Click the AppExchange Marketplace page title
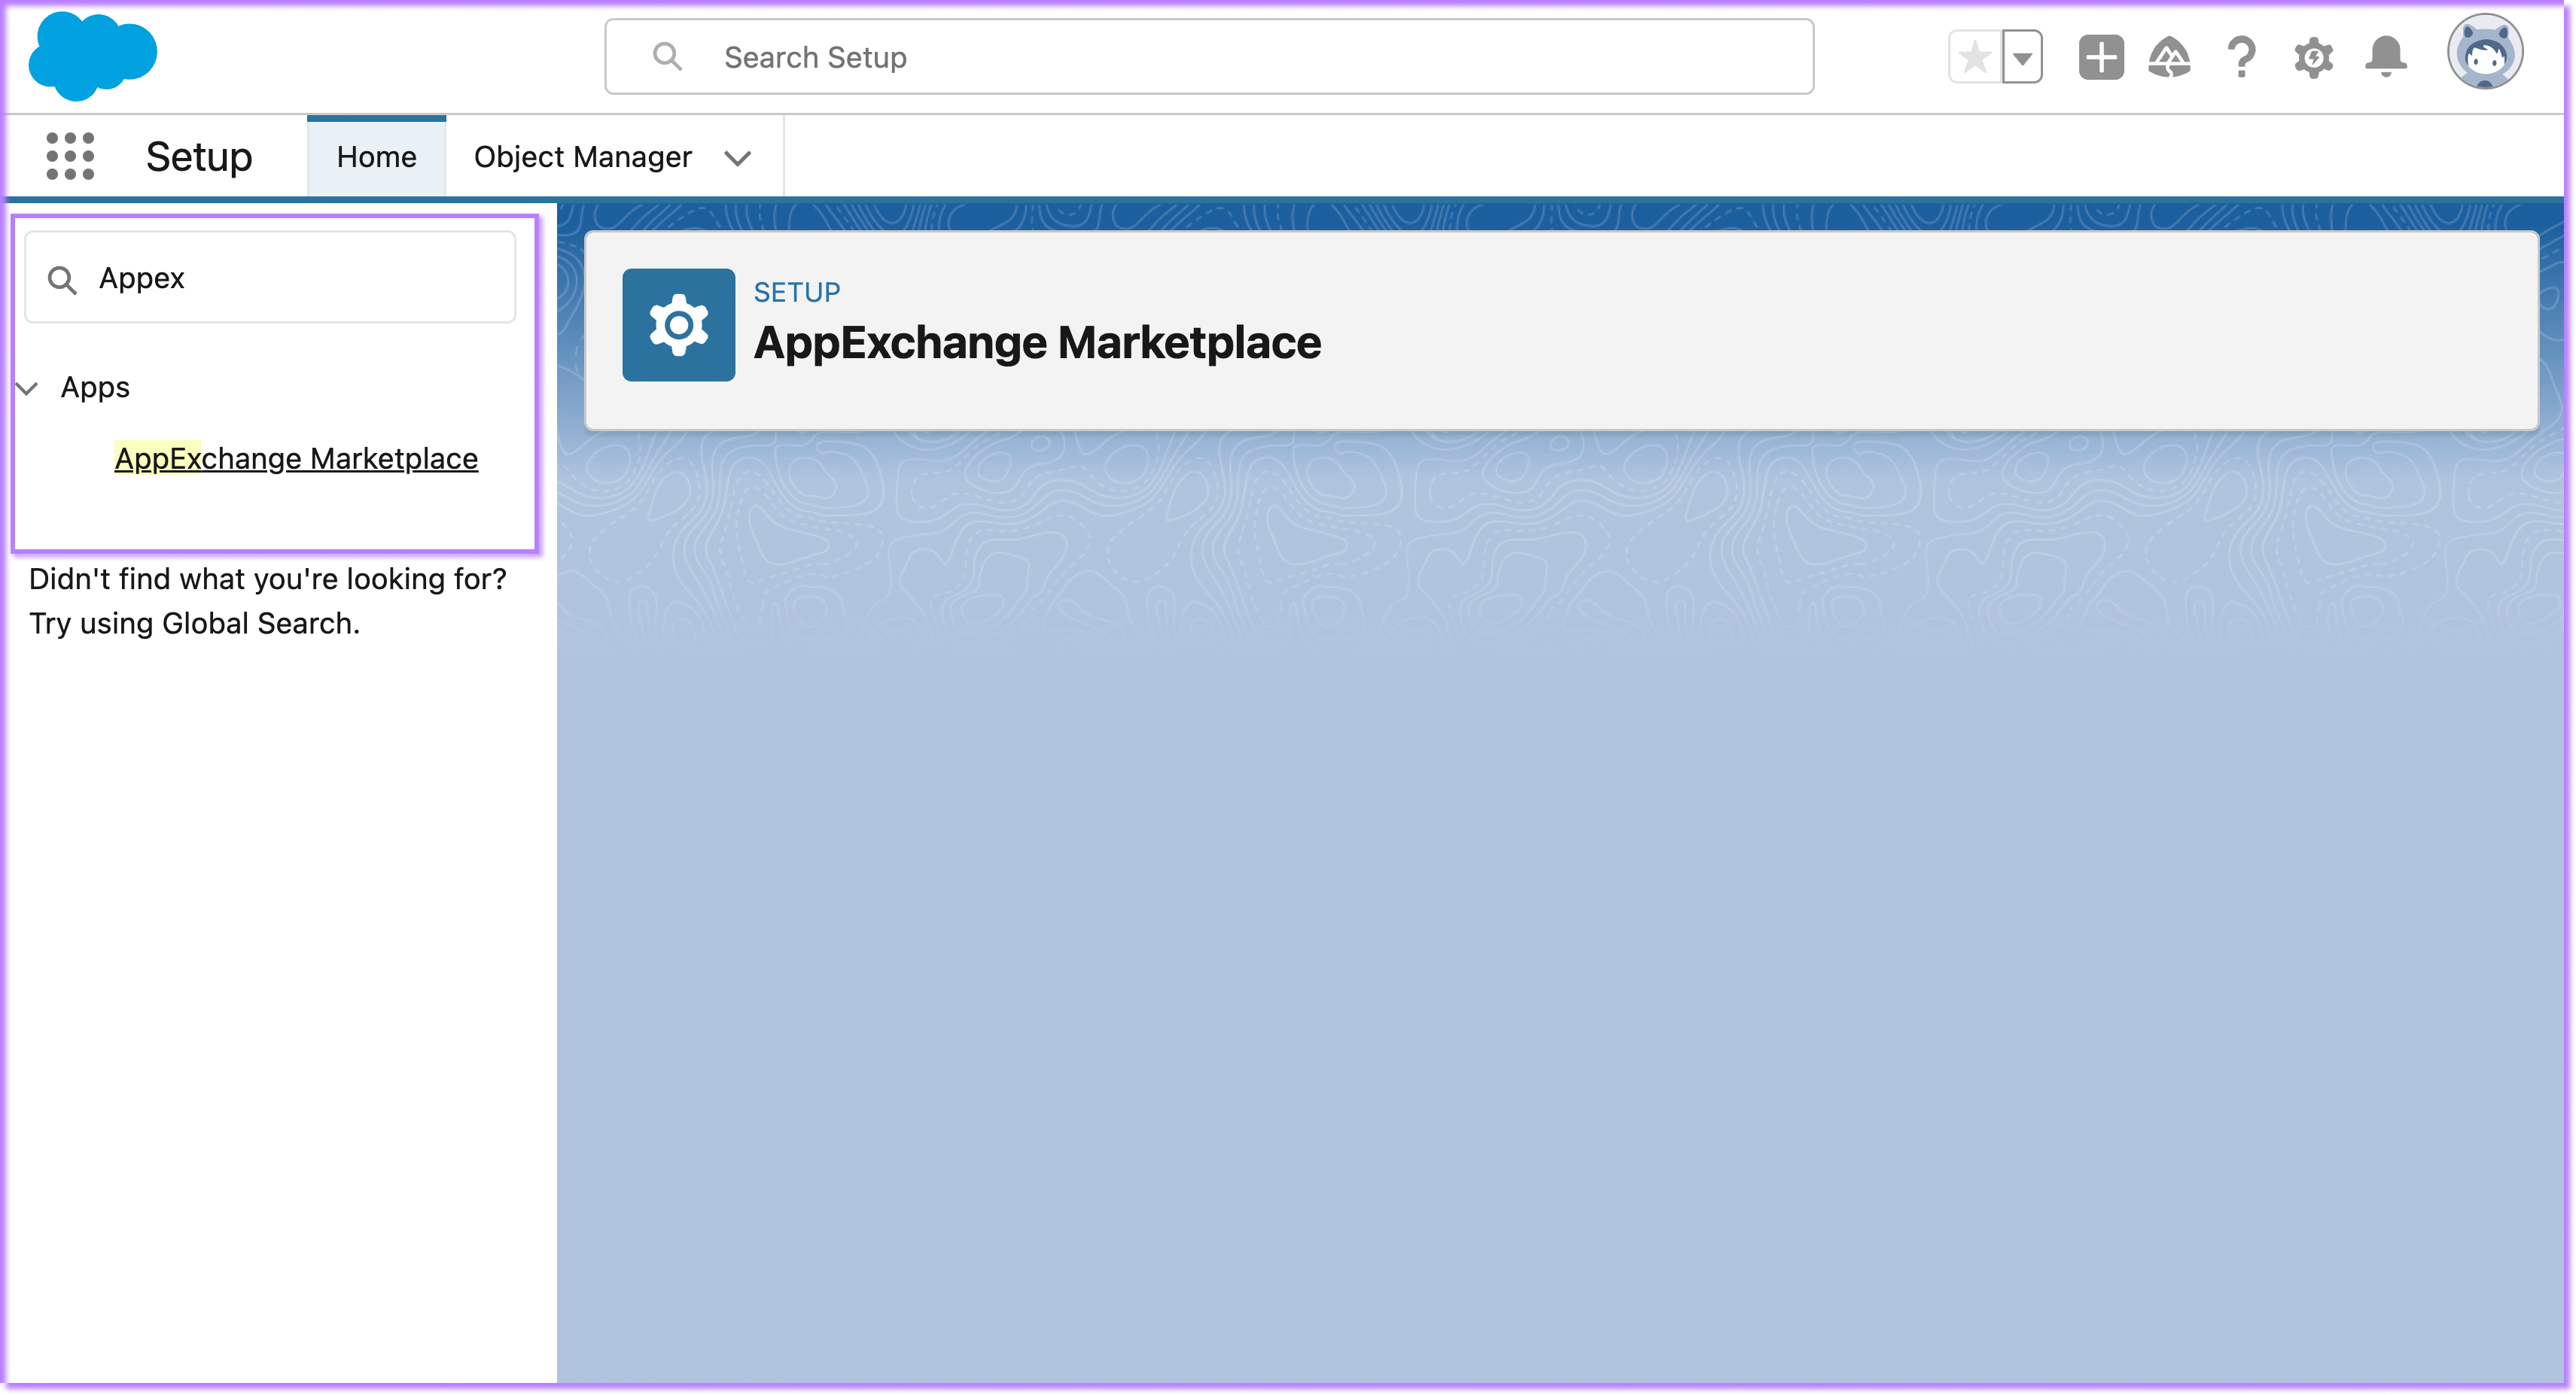Screen dimensions: 2576x1395 click(x=1037, y=343)
